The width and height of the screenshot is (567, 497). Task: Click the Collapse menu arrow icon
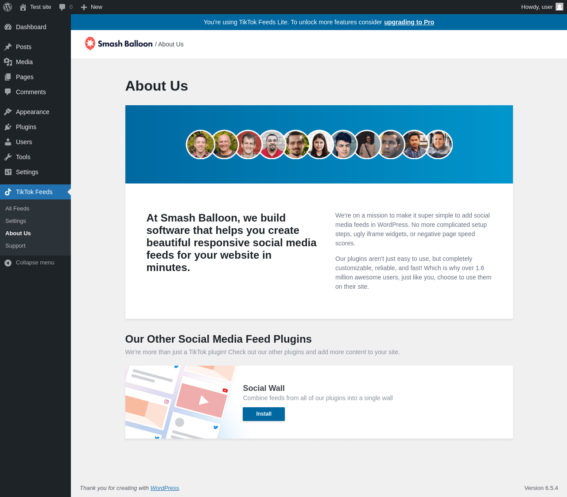8,263
